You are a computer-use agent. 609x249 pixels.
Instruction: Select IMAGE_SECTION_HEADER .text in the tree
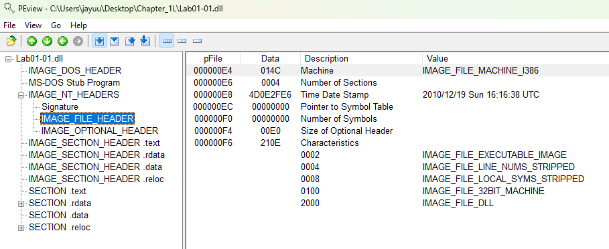(x=94, y=143)
